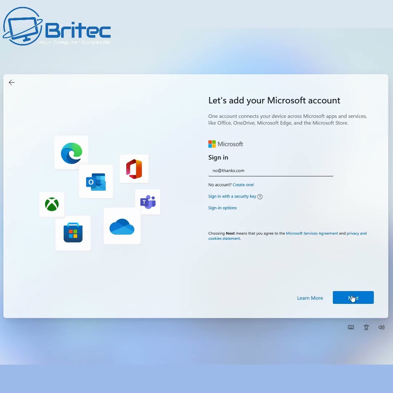Click the email field containing no@thanks.com
The height and width of the screenshot is (393, 393).
point(271,171)
